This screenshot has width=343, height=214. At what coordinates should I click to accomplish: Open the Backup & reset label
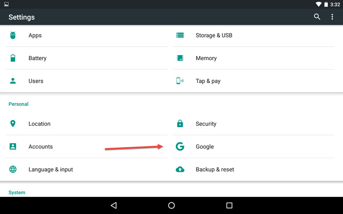[215, 170]
